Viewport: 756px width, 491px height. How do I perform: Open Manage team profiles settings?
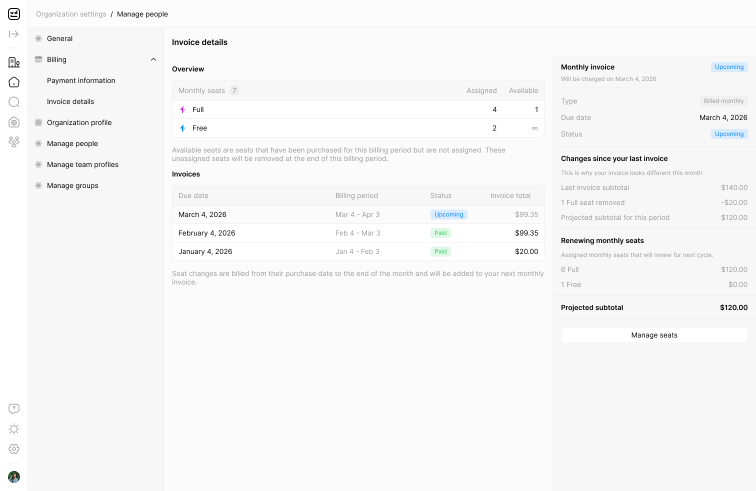(x=82, y=164)
